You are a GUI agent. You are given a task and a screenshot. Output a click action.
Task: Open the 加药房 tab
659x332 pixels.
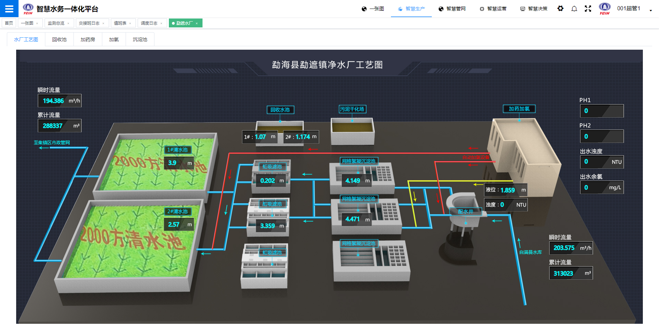click(88, 39)
